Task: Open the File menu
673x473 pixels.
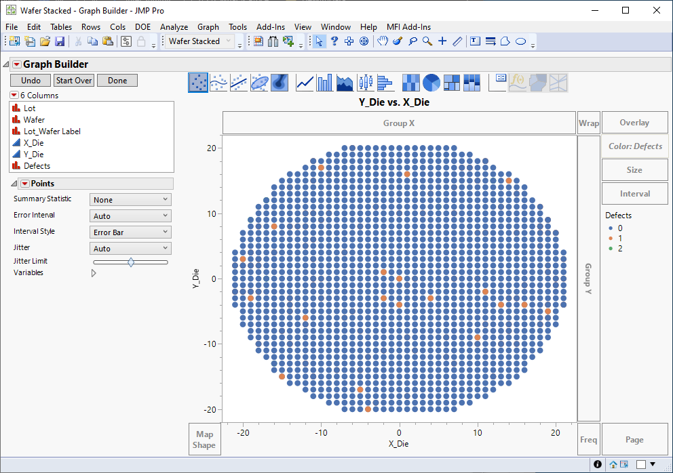Action: point(12,26)
